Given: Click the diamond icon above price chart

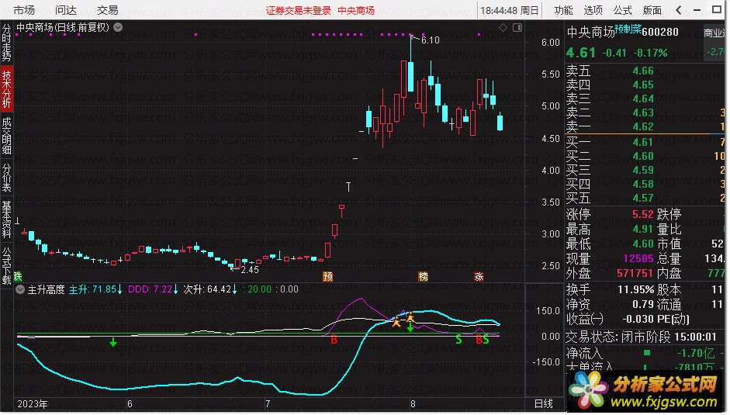Looking at the screenshot, I should [503, 28].
